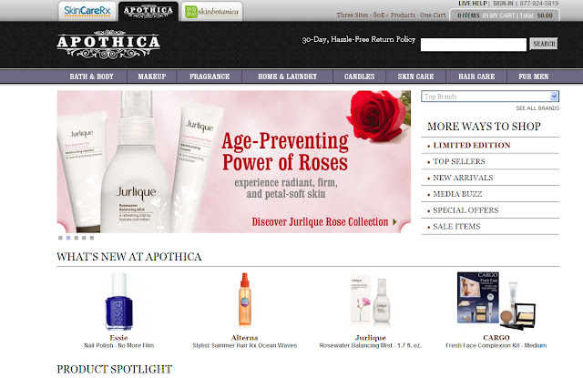Open the CARGO brand link
583x378 pixels.
[496, 338]
